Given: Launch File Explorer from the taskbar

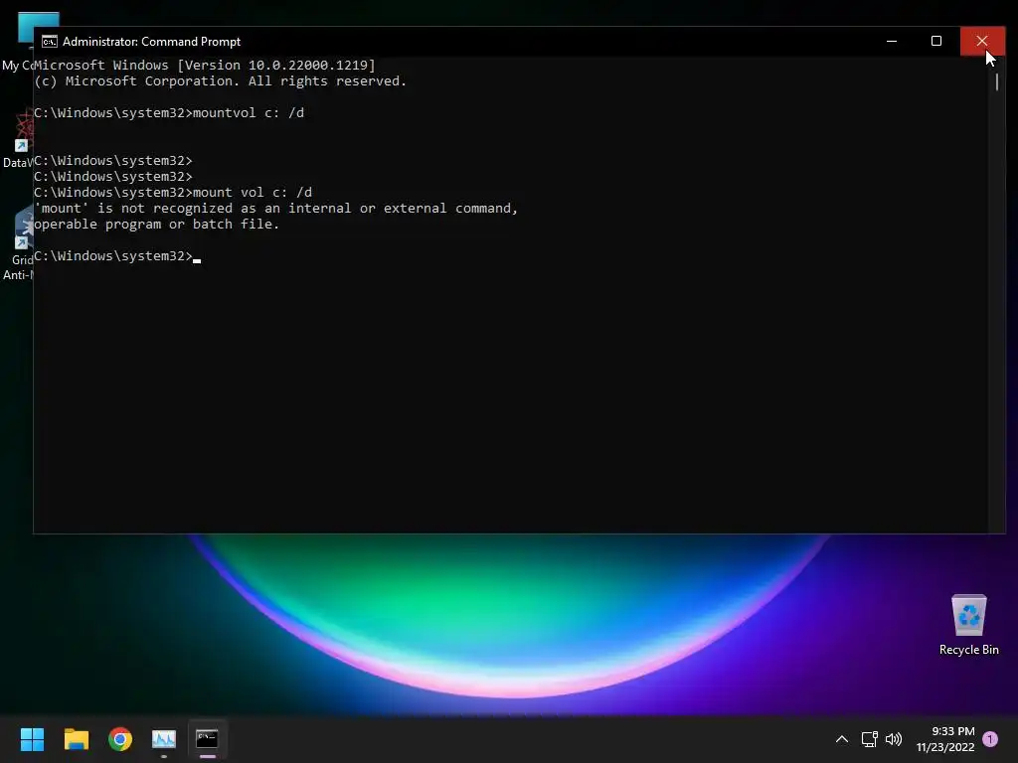Looking at the screenshot, I should (x=76, y=739).
